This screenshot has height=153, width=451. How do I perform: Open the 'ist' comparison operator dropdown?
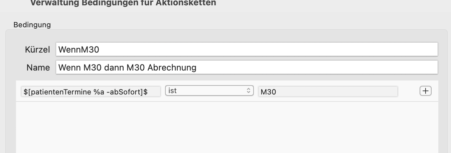coord(209,91)
